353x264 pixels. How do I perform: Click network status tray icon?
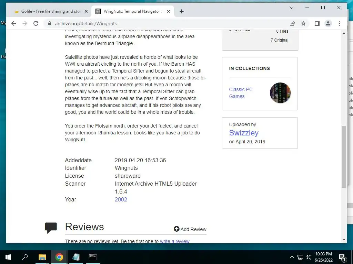coord(300,257)
